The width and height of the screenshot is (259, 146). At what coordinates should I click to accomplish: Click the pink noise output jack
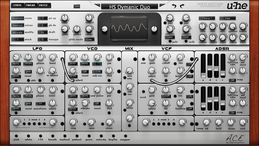tap(16, 136)
